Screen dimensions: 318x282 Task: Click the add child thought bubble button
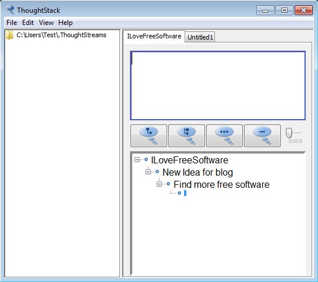point(149,135)
